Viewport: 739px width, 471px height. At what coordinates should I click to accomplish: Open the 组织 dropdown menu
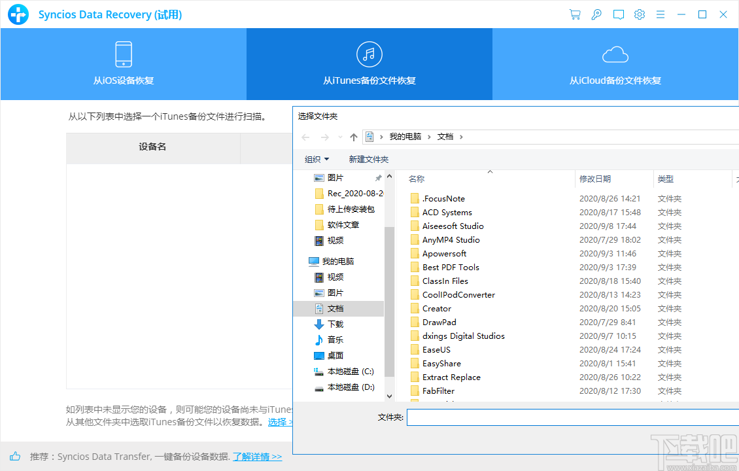coord(317,160)
